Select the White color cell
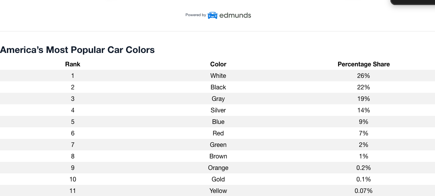Image resolution: width=435 pixels, height=196 pixels. (218, 76)
